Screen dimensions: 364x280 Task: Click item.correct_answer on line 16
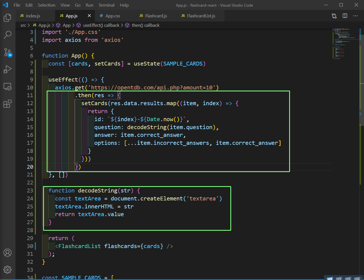(x=152, y=135)
